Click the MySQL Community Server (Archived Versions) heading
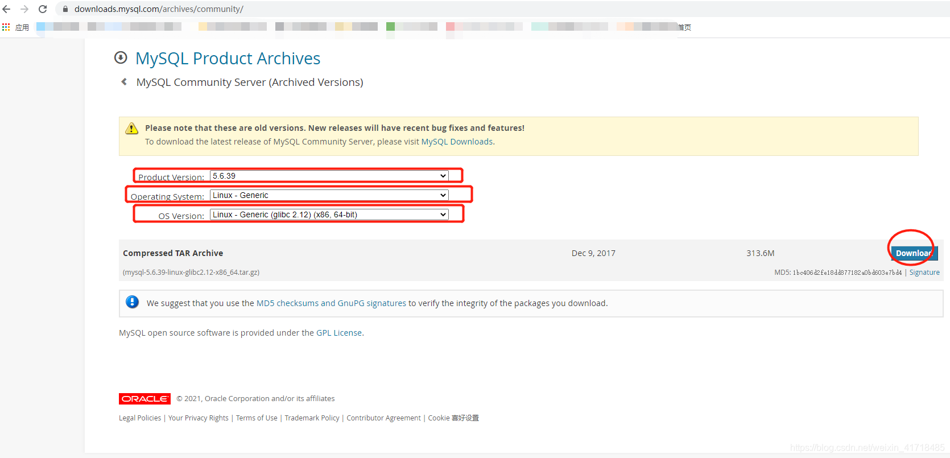The image size is (950, 458). point(250,82)
